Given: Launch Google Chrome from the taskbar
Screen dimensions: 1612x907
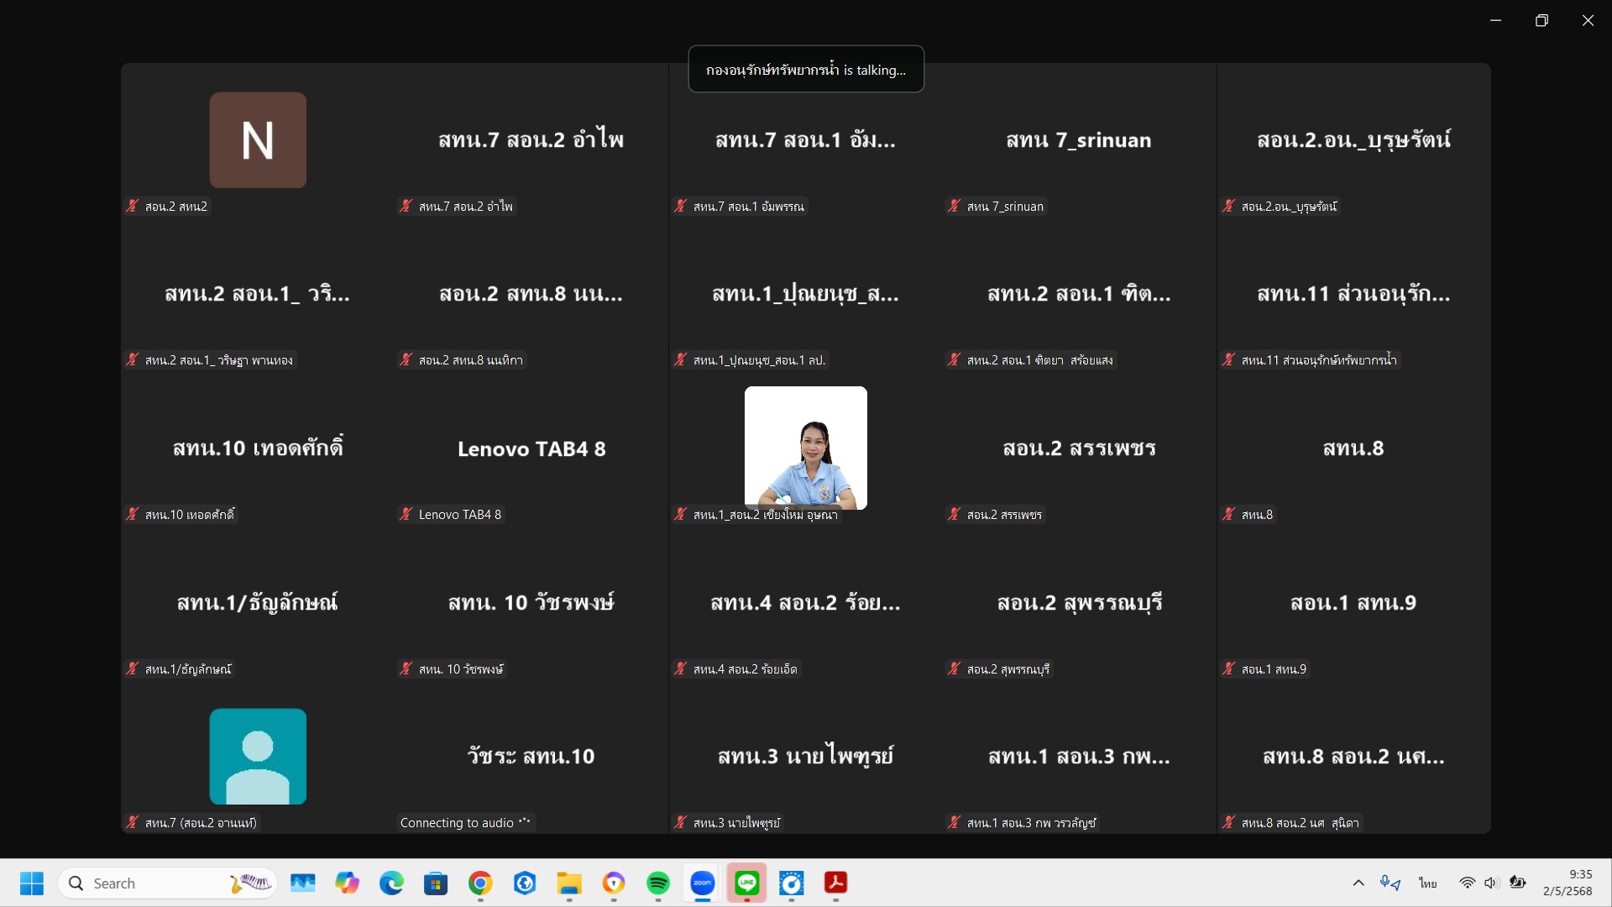Looking at the screenshot, I should (x=480, y=883).
